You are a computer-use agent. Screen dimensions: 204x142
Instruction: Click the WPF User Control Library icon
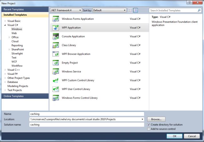click(56, 89)
